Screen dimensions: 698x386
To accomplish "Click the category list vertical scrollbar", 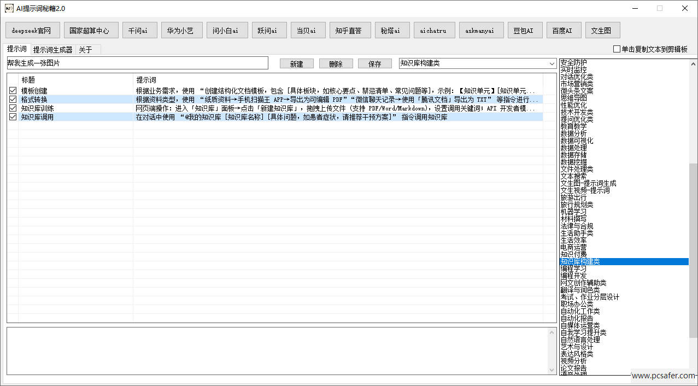I will pyautogui.click(x=693, y=219).
